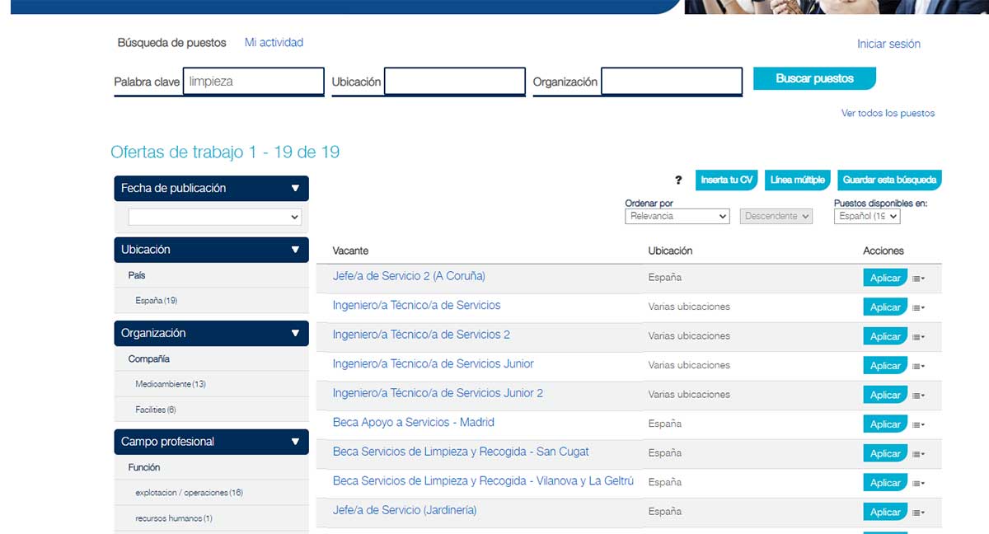989x534 pixels.
Task: Open the Español language dropdown
Action: tap(865, 216)
